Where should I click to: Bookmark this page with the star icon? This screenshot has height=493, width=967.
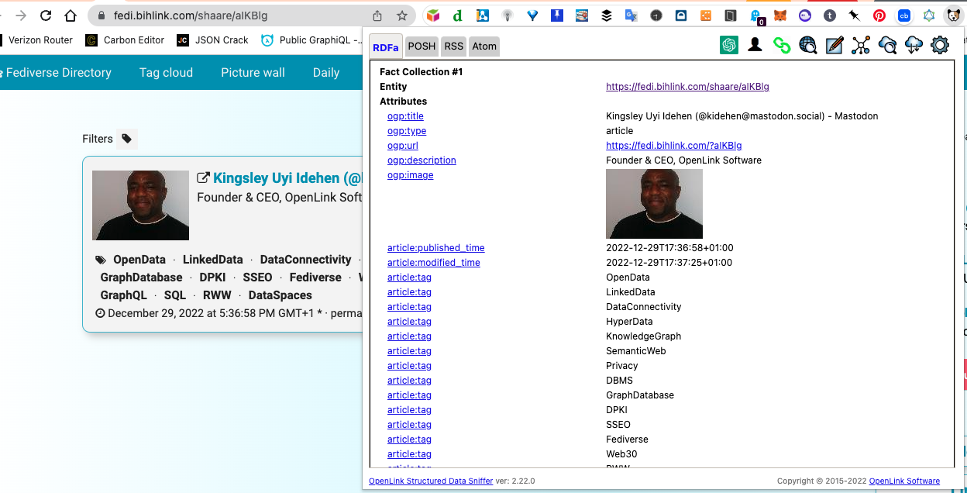coord(402,16)
